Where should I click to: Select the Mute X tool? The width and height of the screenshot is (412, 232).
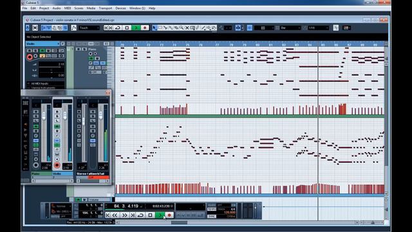coord(187,28)
